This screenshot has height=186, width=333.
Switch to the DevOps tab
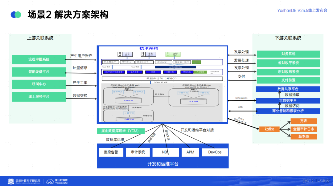(x=215, y=152)
